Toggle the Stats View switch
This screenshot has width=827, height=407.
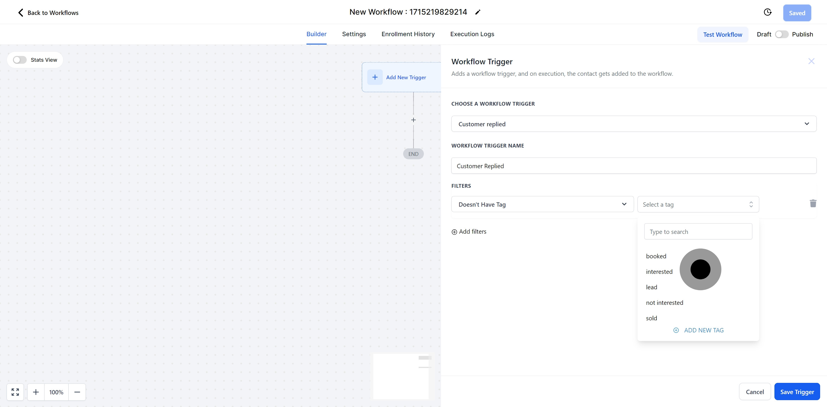(20, 60)
